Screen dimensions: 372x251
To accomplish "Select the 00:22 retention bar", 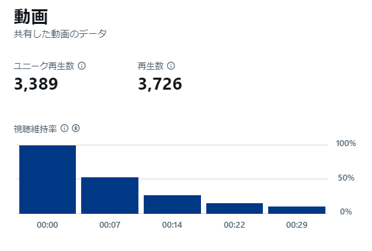I will coord(234,209).
